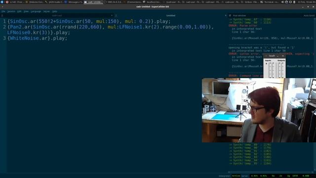Switch to the Orders file manager taskbar window
The image size is (316, 178).
250,2
